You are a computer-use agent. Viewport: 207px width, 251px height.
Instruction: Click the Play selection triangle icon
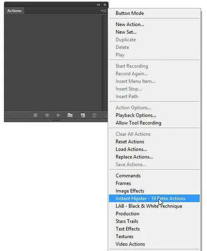click(59, 115)
